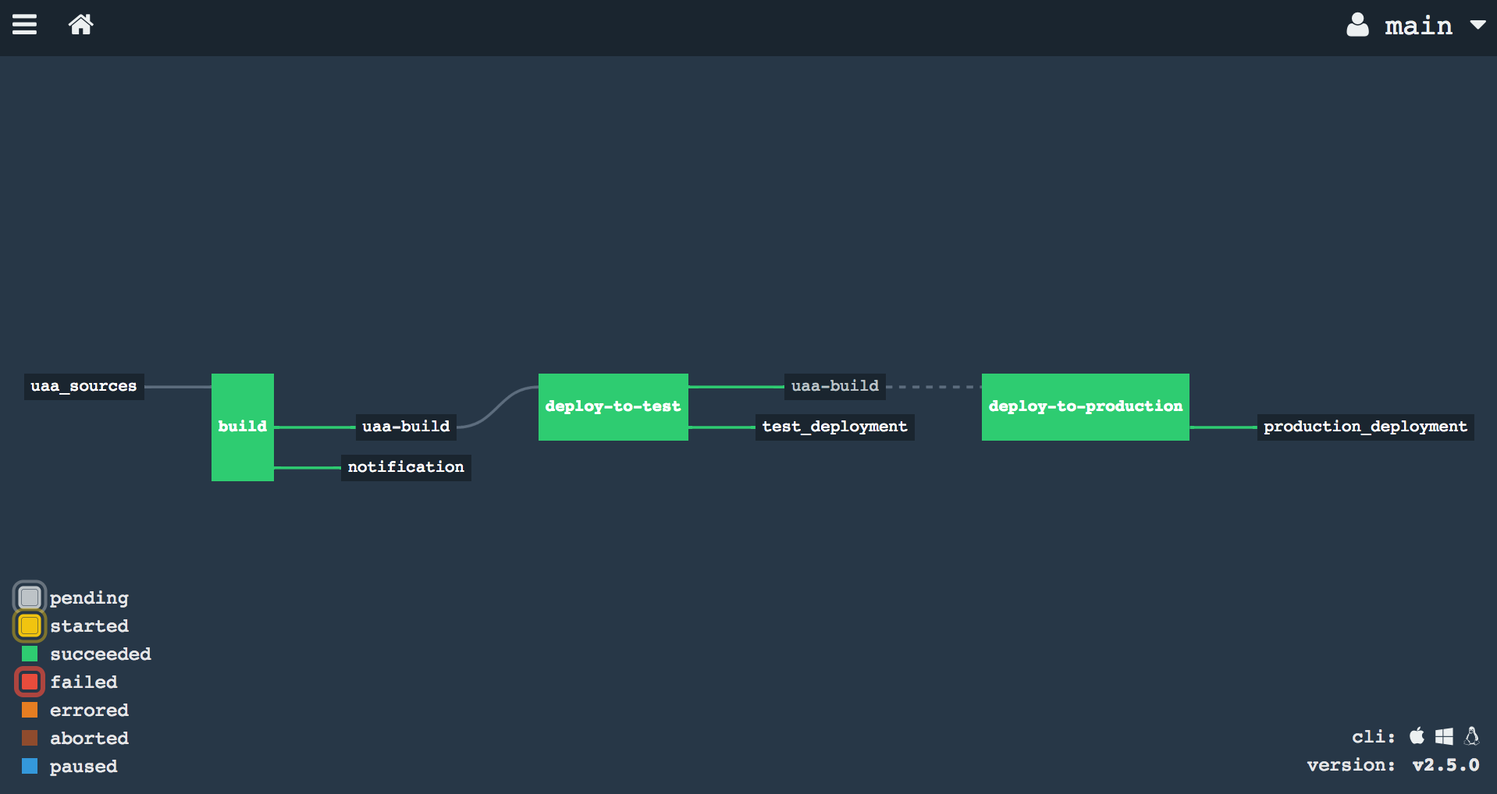Viewport: 1497px width, 794px height.
Task: Click the failed status legend swatch
Action: click(x=30, y=682)
